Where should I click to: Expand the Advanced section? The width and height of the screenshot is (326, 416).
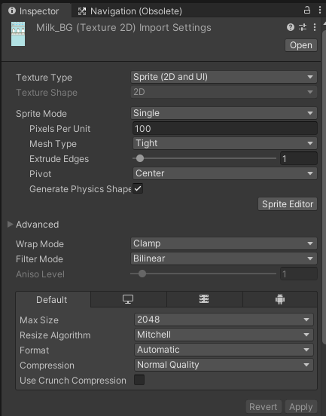[x=11, y=225]
